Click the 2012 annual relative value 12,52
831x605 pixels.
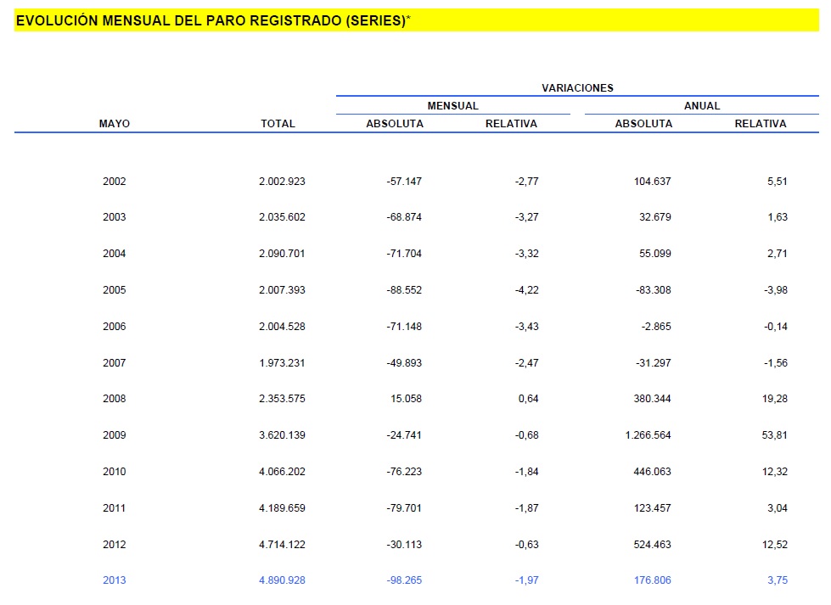click(774, 545)
